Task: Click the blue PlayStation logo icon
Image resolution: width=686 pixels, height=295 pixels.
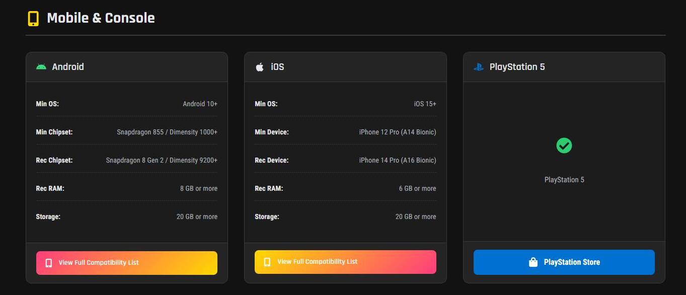Action: click(x=478, y=67)
